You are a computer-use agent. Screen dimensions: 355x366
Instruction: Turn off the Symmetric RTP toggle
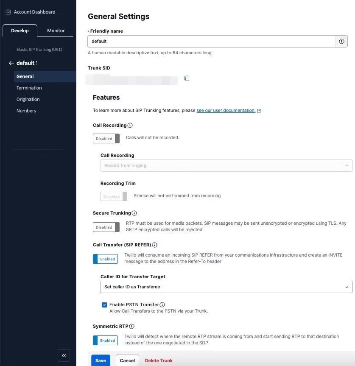point(105,340)
